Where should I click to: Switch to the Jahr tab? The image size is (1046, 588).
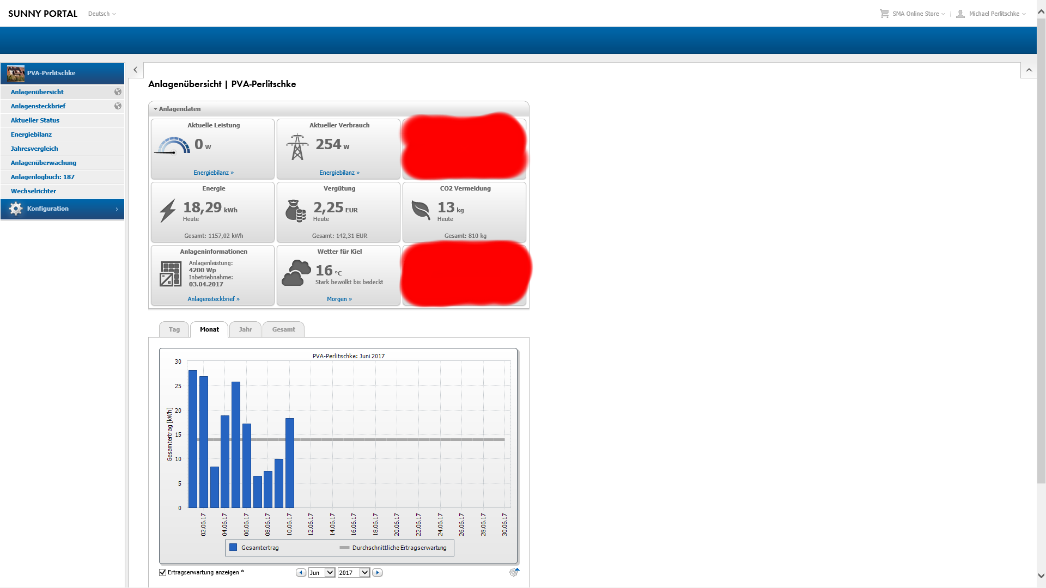tap(245, 329)
